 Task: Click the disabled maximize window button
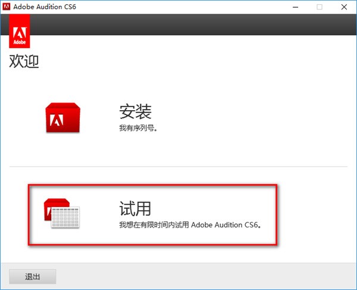[x=320, y=7]
